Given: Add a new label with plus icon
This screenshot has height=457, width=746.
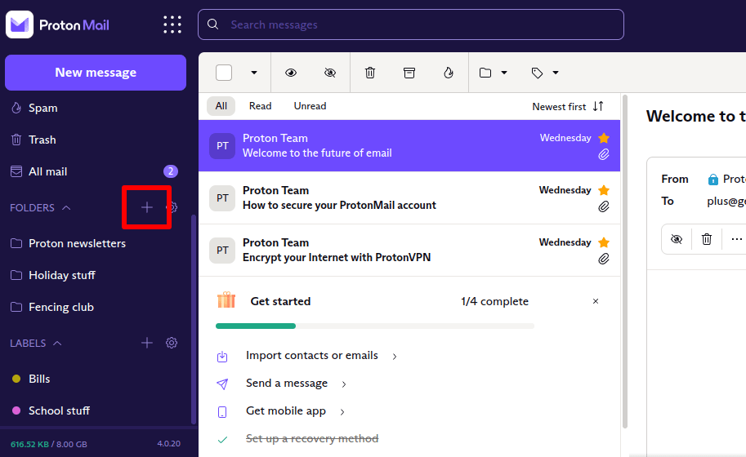Looking at the screenshot, I should (x=146, y=343).
